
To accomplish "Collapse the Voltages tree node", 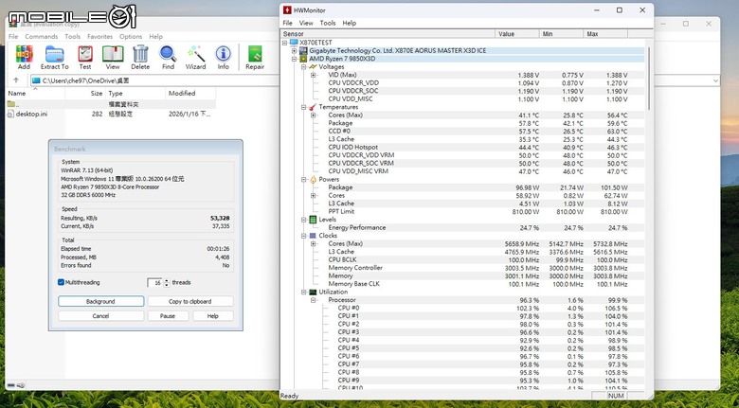I will [x=303, y=67].
